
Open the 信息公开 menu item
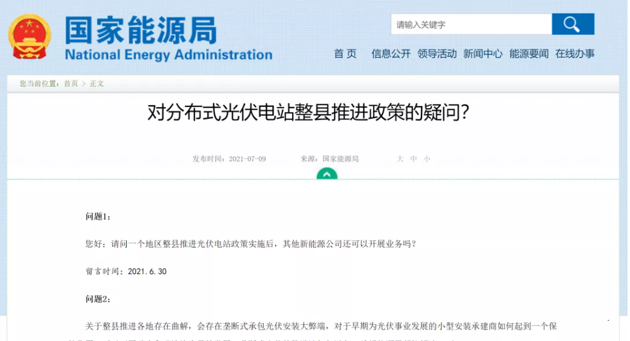tap(391, 54)
